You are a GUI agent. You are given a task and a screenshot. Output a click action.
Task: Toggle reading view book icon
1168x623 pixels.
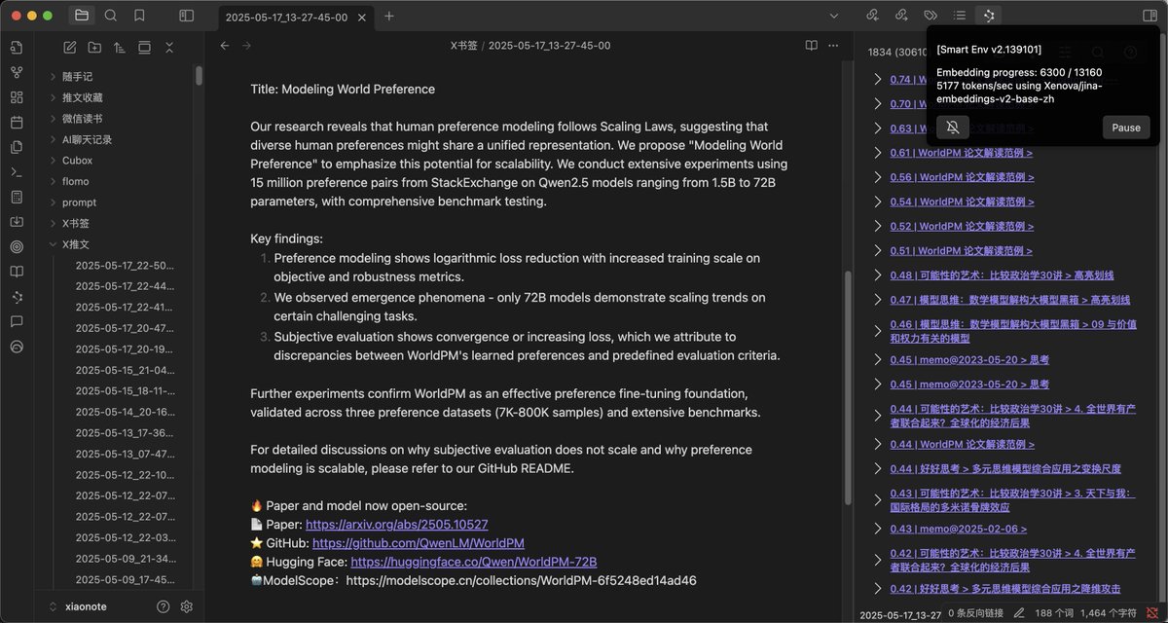tap(812, 46)
